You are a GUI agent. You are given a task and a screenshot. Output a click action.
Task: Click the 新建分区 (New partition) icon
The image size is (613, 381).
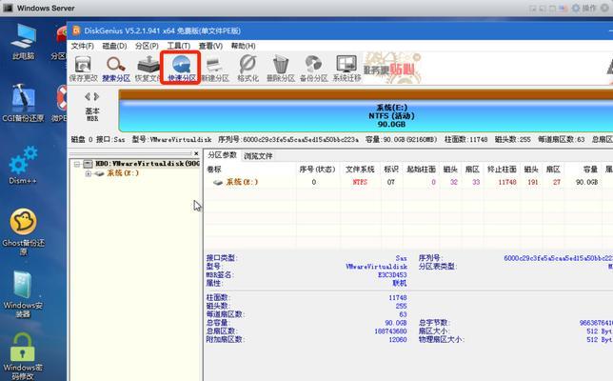point(214,69)
